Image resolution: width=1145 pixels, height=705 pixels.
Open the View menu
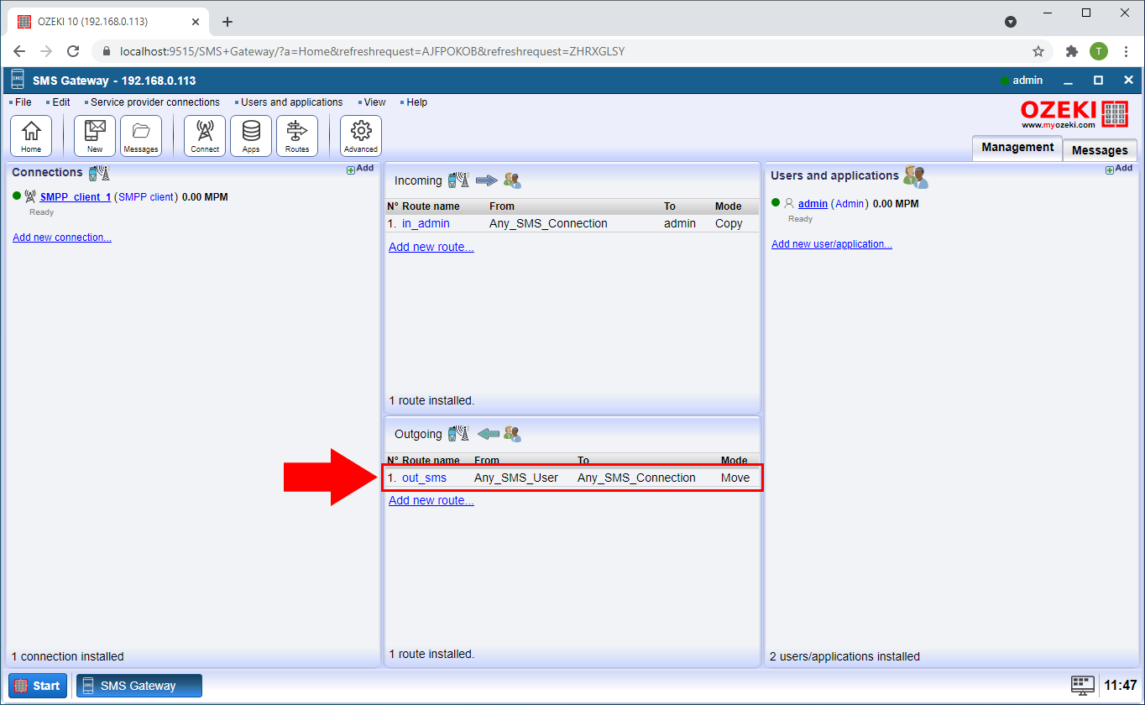(x=374, y=102)
